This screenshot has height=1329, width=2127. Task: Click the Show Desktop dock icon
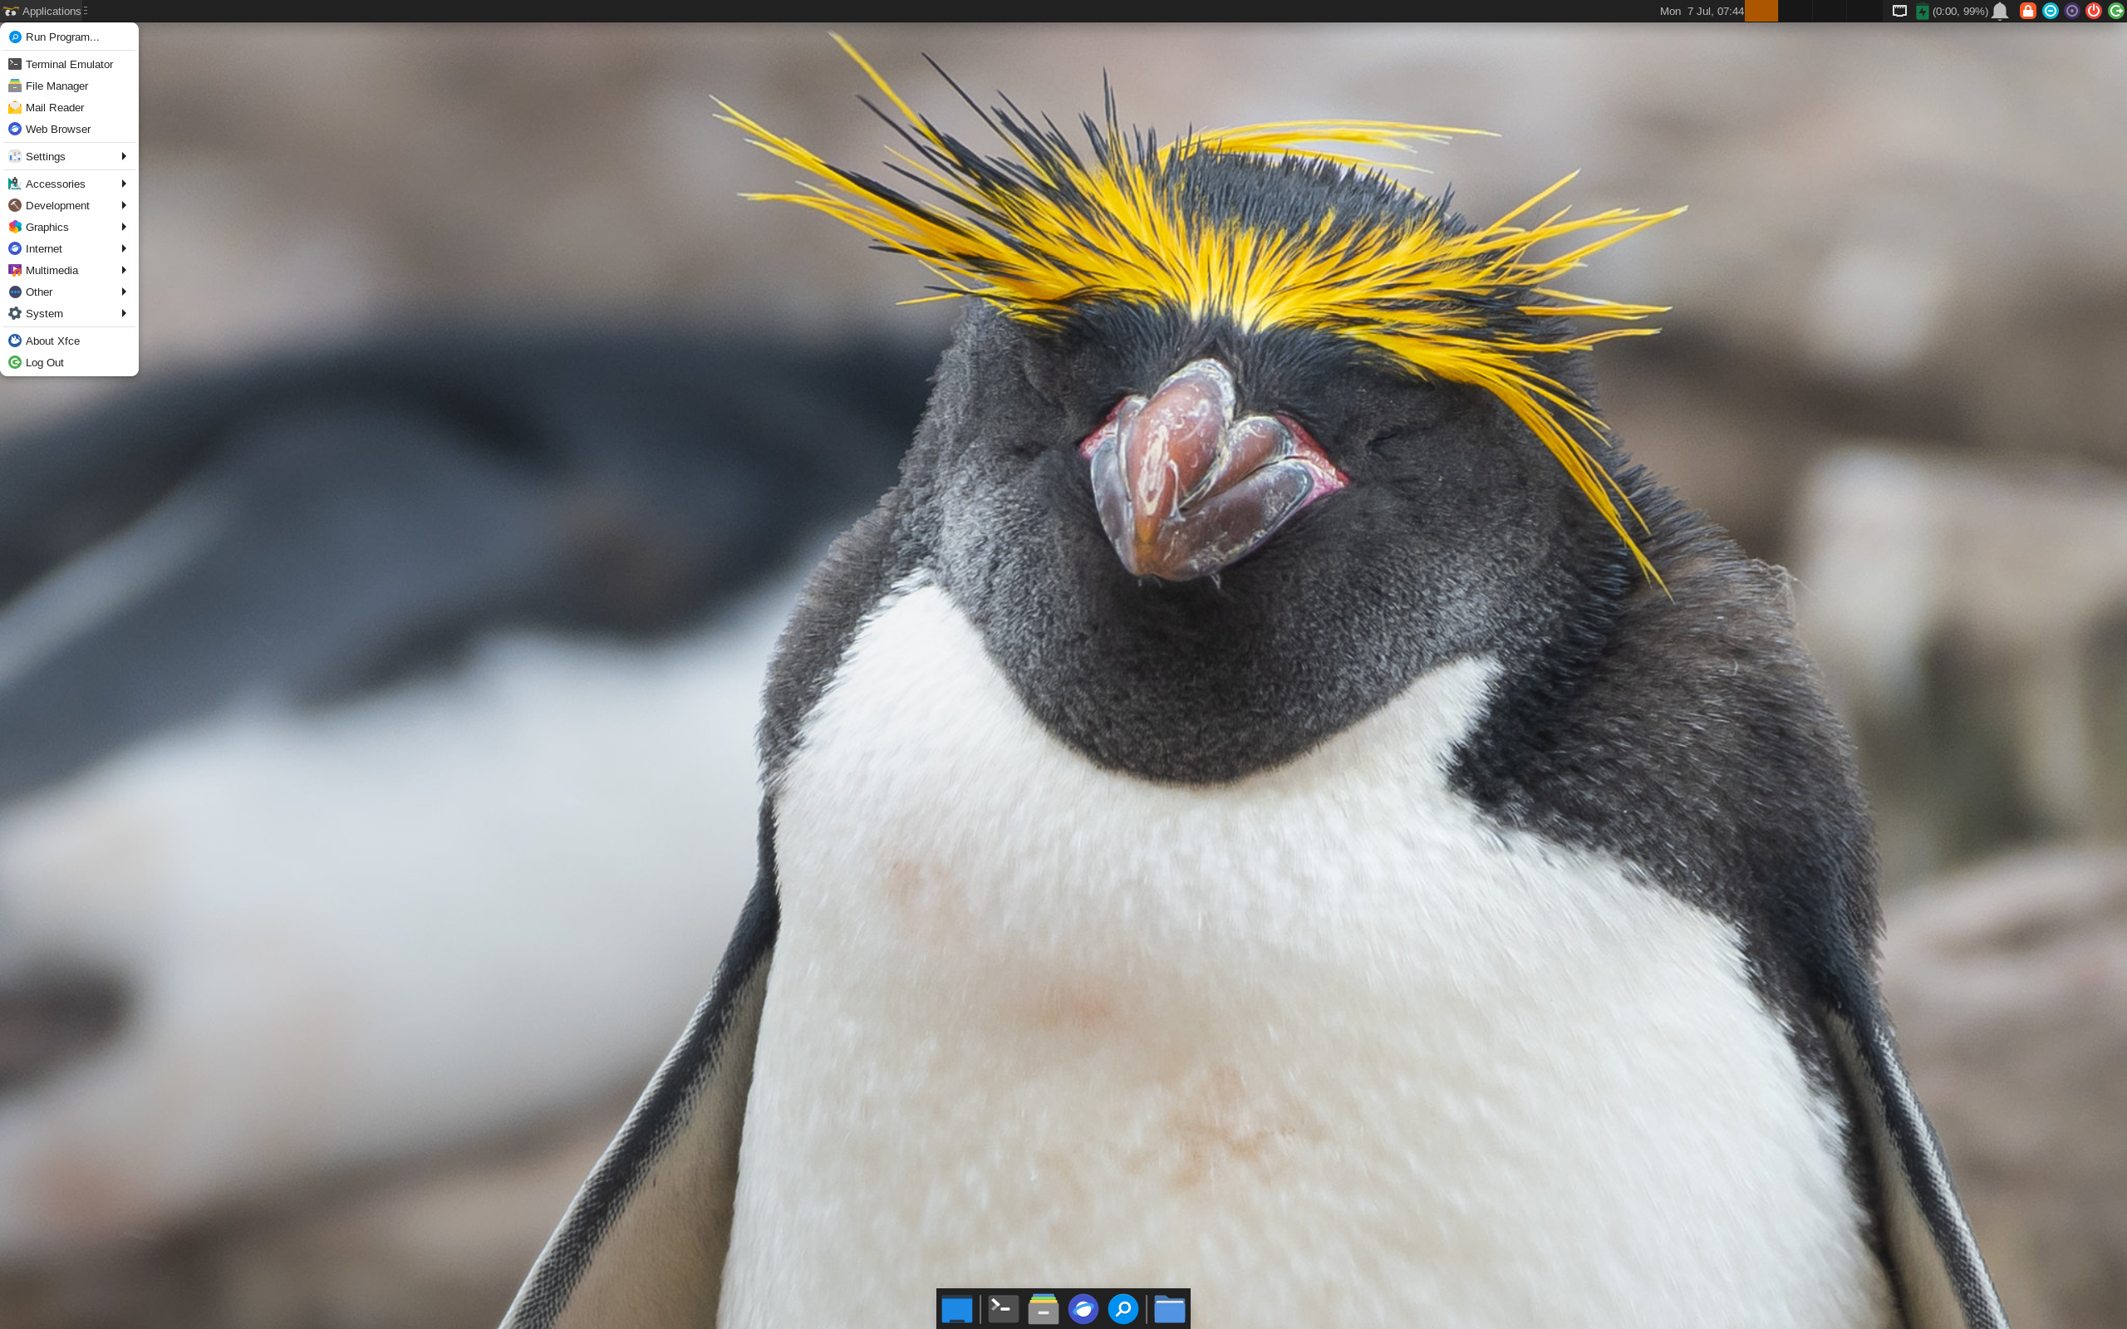tap(956, 1309)
